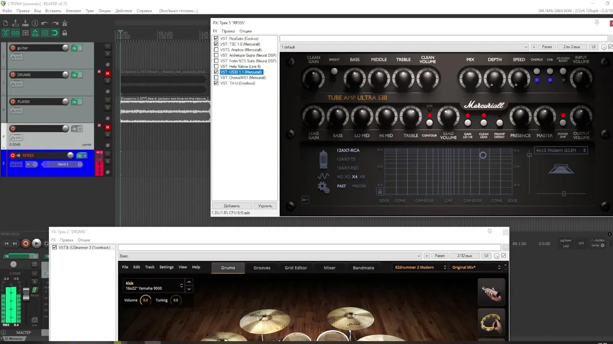613x344 pixels.
Task: Open EZdrummer Settings menu
Action: [x=167, y=267]
